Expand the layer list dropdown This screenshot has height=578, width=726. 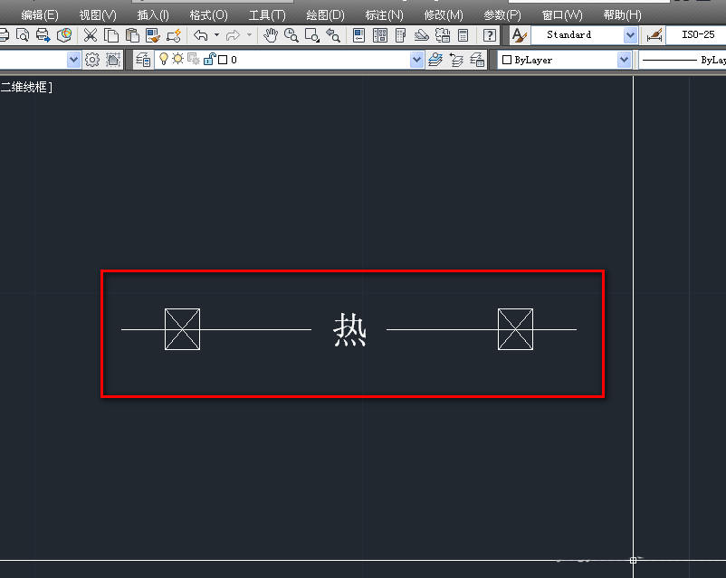point(416,60)
